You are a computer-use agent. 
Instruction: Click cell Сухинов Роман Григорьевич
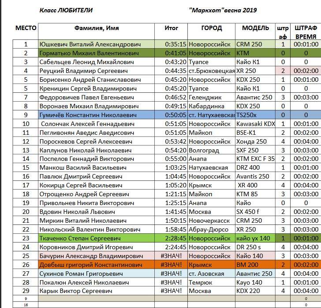click(97, 274)
